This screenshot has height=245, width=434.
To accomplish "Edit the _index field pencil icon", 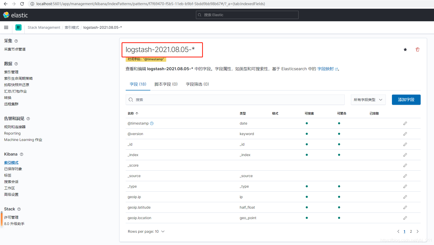I will tap(405, 155).
